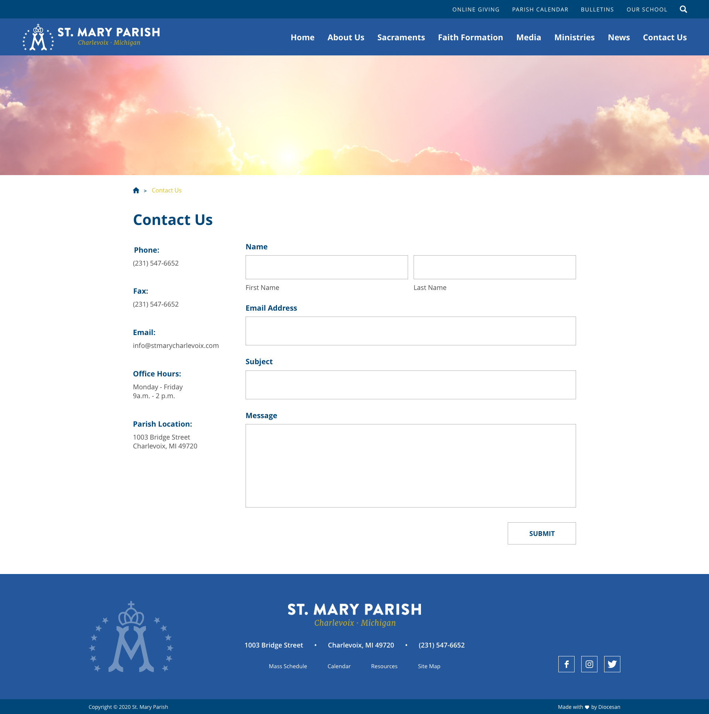Open the Parish Calendar link
Image resolution: width=709 pixels, height=714 pixels.
(x=540, y=10)
